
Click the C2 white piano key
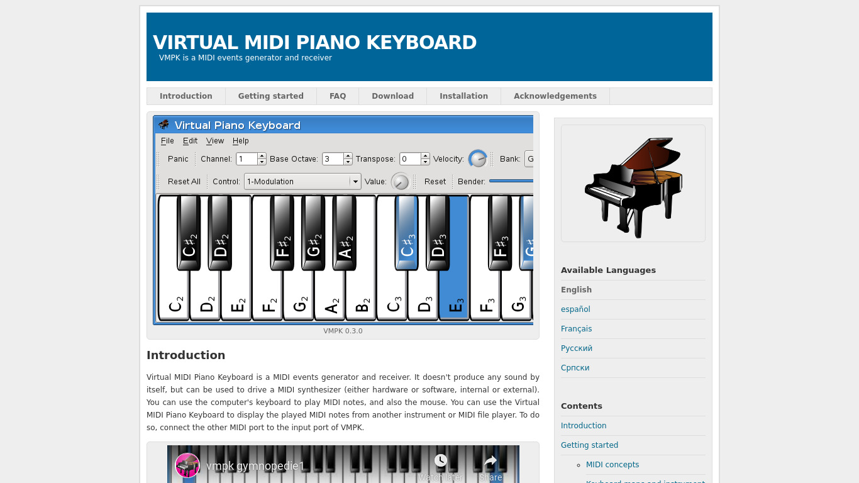[x=174, y=296]
